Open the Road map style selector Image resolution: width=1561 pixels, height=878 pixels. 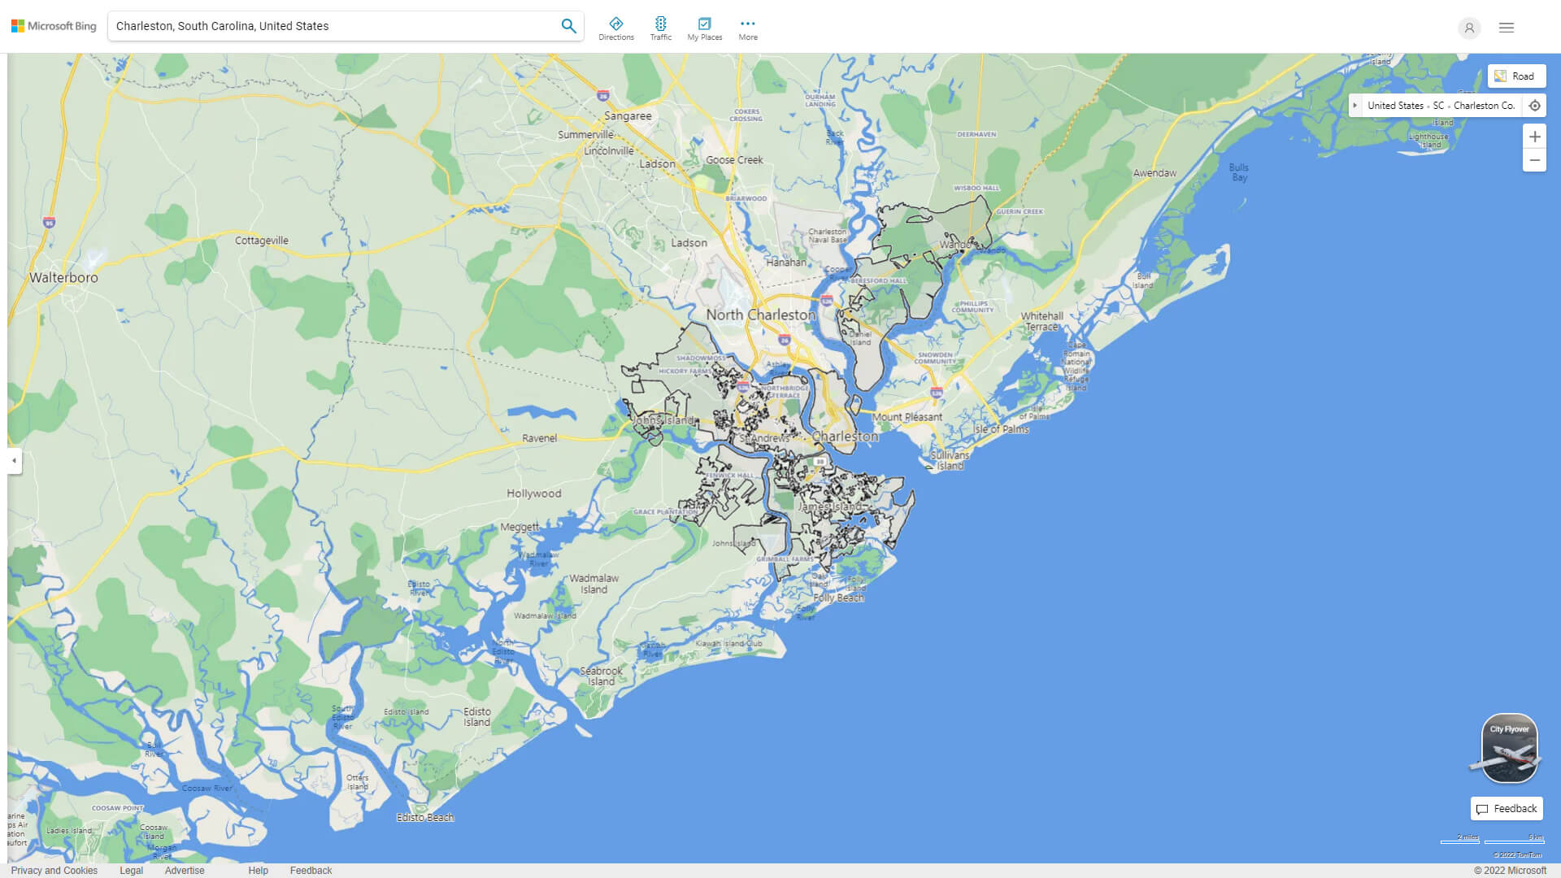tap(1515, 76)
